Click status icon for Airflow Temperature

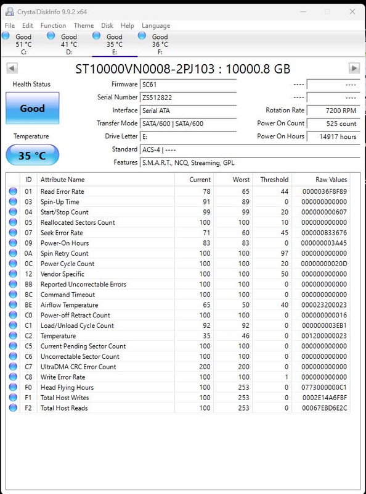pyautogui.click(x=13, y=304)
